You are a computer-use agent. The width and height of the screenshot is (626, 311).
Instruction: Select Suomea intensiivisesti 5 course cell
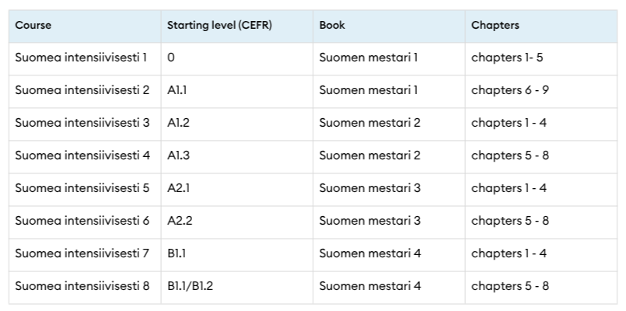point(82,188)
